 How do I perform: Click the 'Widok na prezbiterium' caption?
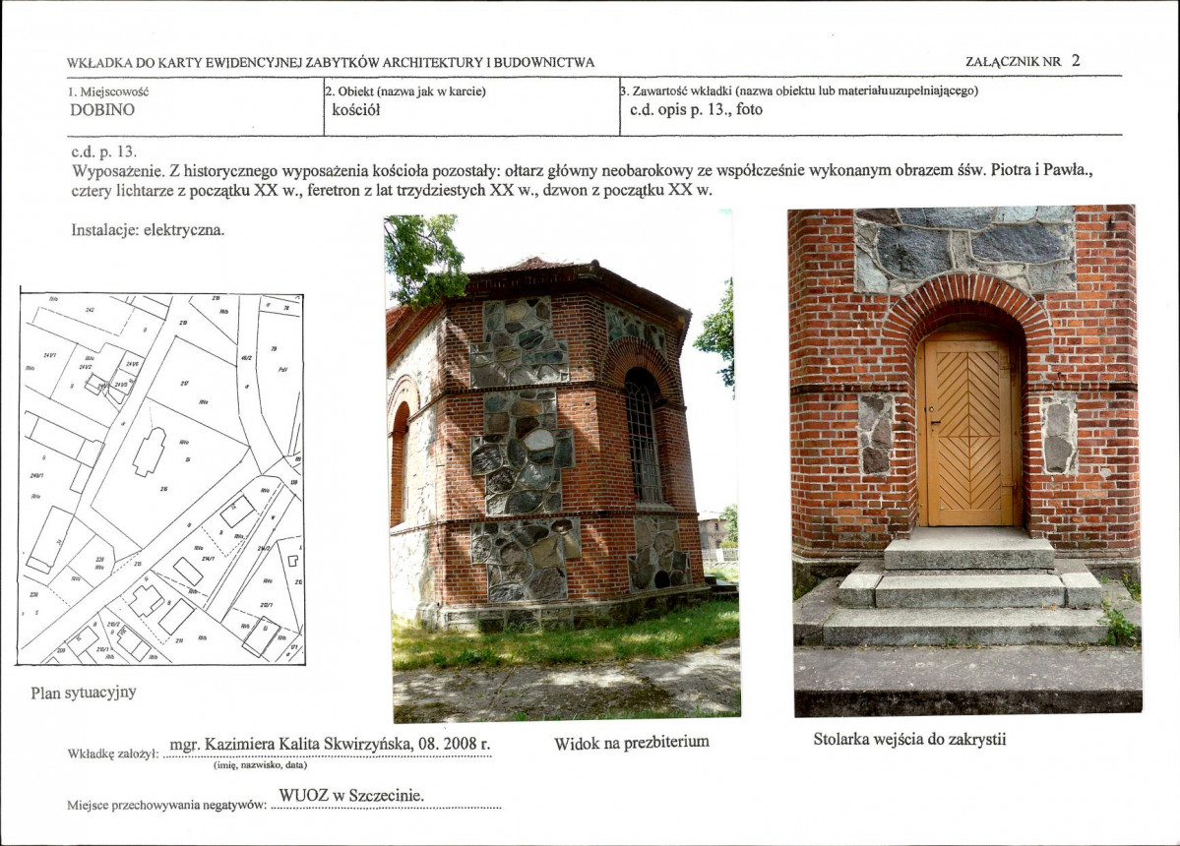point(632,743)
